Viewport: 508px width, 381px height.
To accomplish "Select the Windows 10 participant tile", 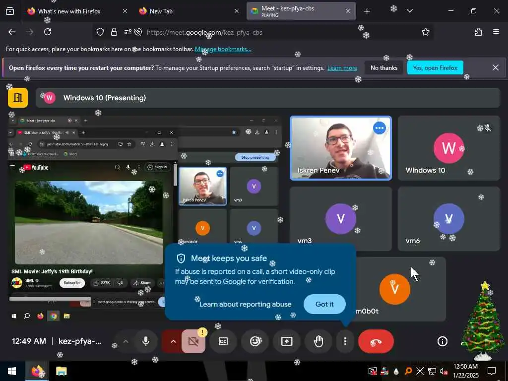I will (448, 148).
